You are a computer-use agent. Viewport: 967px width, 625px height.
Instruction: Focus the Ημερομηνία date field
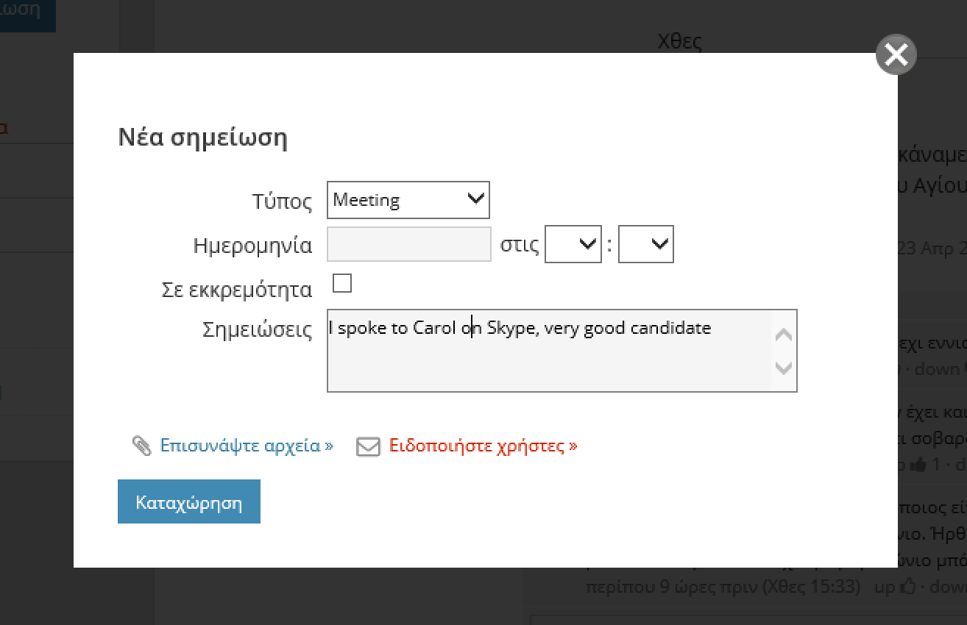coord(408,244)
